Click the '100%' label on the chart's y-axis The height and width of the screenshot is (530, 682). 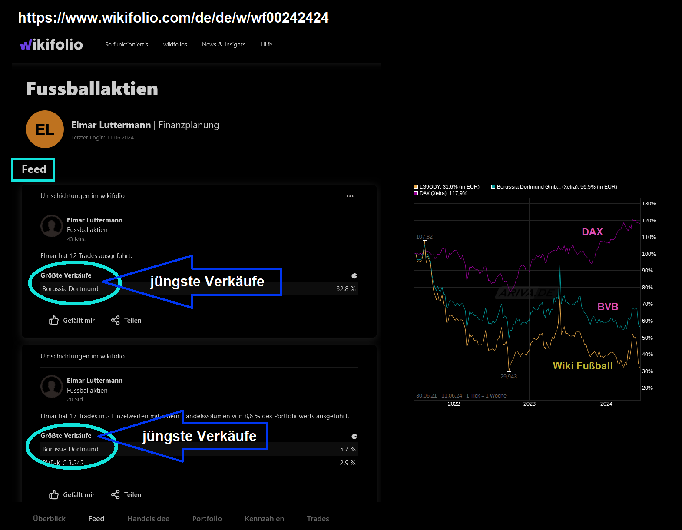point(649,254)
